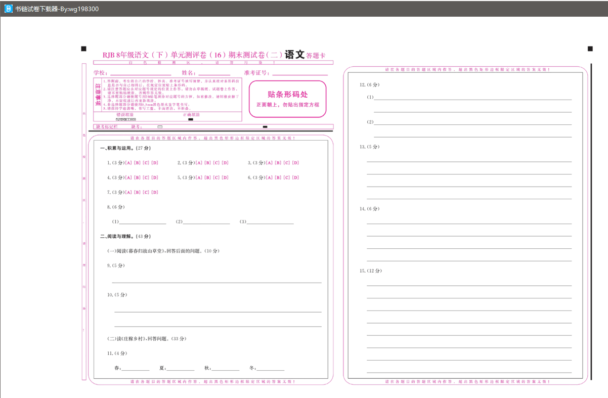Fill bubble D for question 7

(x=155, y=193)
